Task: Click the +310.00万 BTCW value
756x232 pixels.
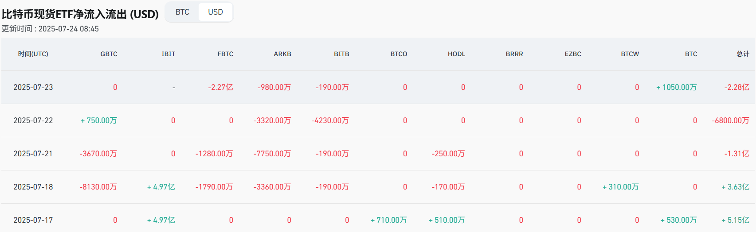Action: 620,187
